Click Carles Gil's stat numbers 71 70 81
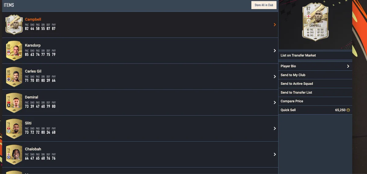The height and width of the screenshot is (174, 367). click(32, 81)
